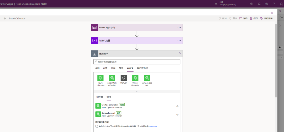The height and width of the screenshot is (132, 284).
Task: Open the notifications bell in header
Action: (x=259, y=4)
